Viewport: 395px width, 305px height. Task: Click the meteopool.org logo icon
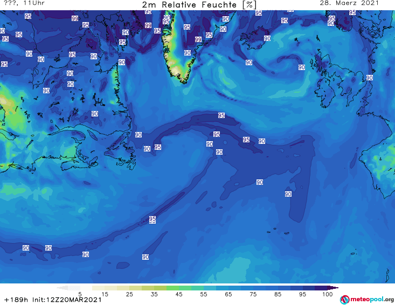[x=344, y=300]
